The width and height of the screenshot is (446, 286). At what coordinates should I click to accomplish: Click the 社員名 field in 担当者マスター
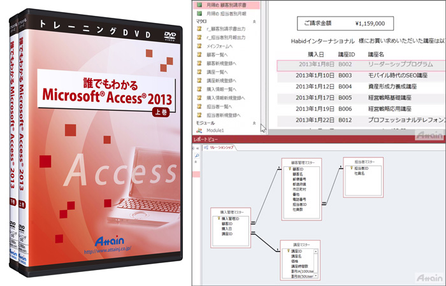click(x=359, y=173)
